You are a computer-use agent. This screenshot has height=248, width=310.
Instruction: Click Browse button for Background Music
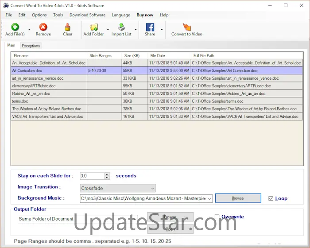tap(238, 198)
